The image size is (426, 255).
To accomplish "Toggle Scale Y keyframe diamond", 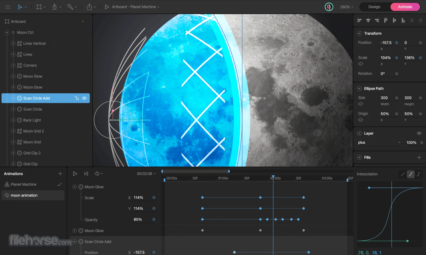I will coord(421,58).
